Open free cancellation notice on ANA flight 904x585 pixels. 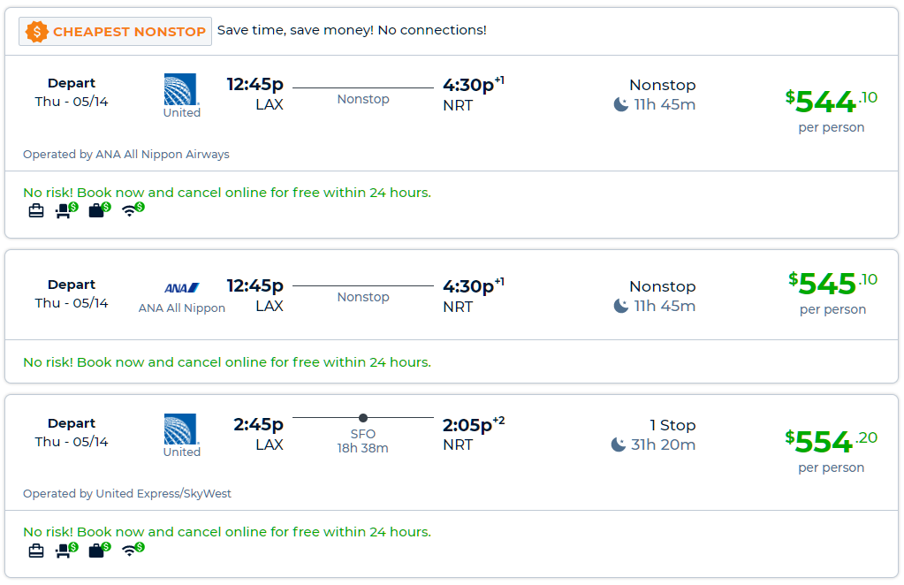(227, 362)
